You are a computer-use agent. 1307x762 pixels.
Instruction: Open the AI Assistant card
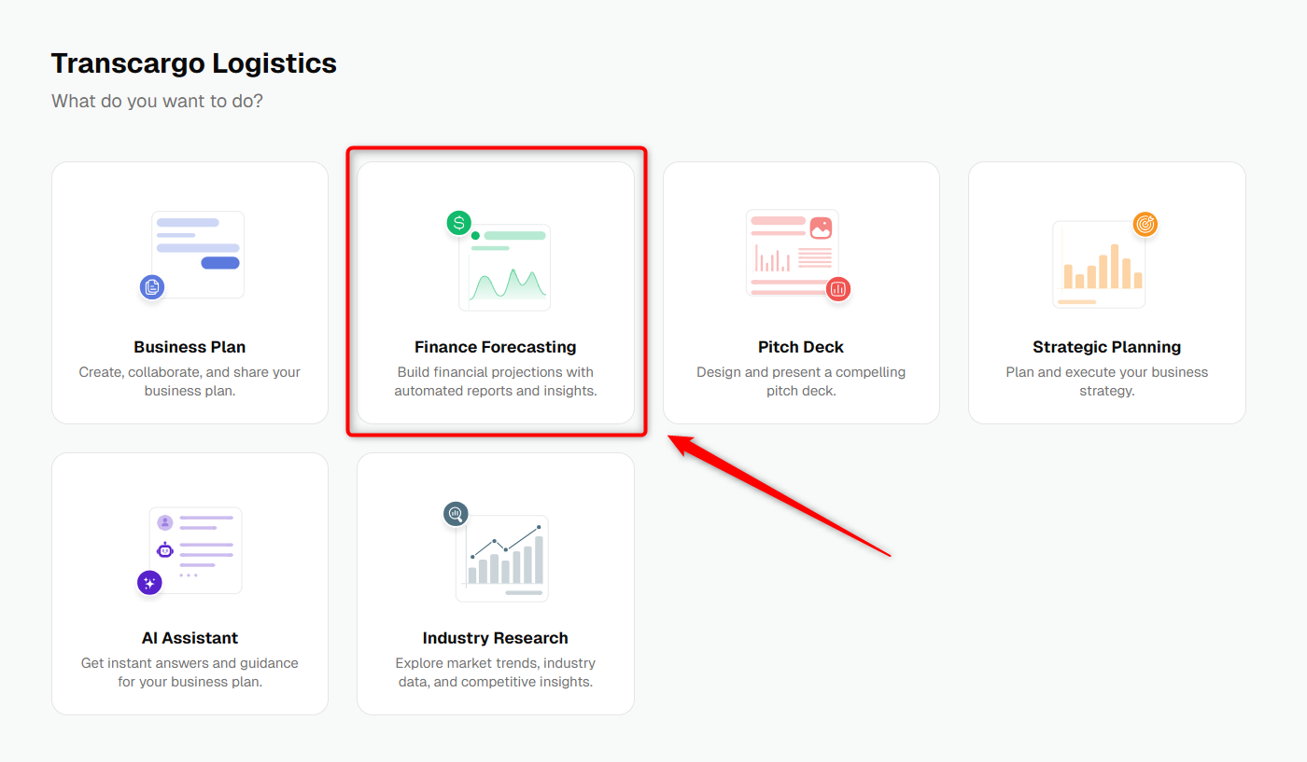click(x=190, y=584)
